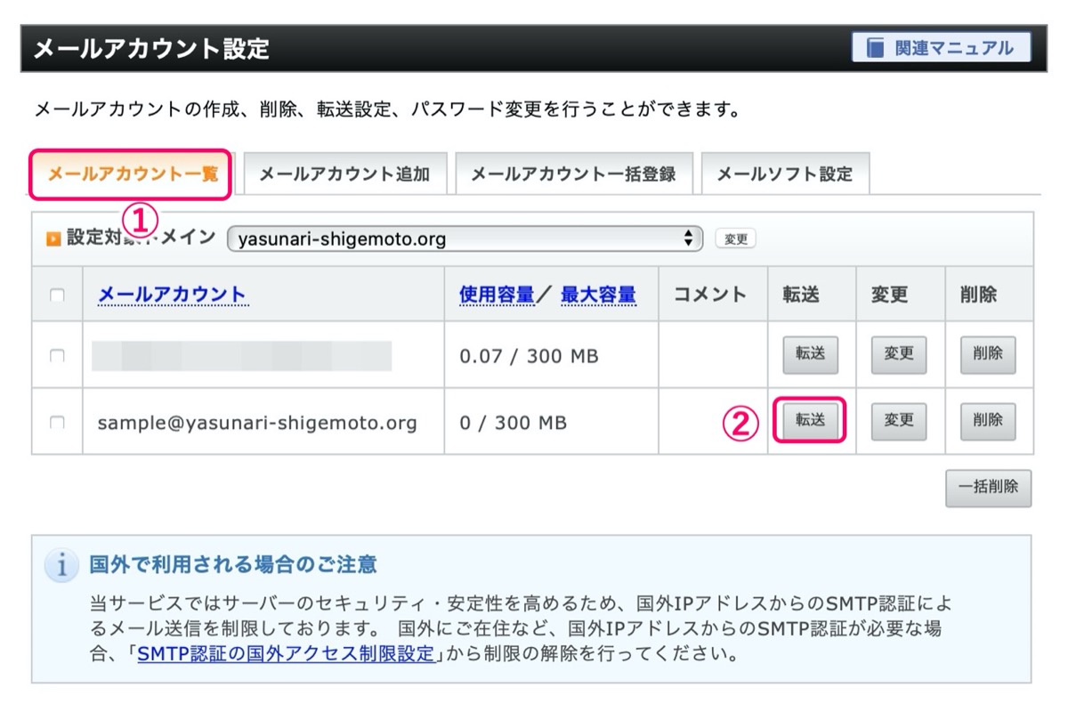Open the 関連マニュアル manual button

pos(941,48)
